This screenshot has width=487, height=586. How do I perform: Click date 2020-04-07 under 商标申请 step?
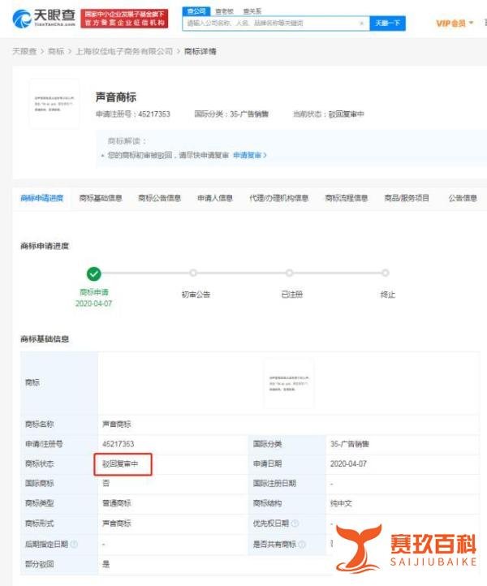(x=93, y=304)
